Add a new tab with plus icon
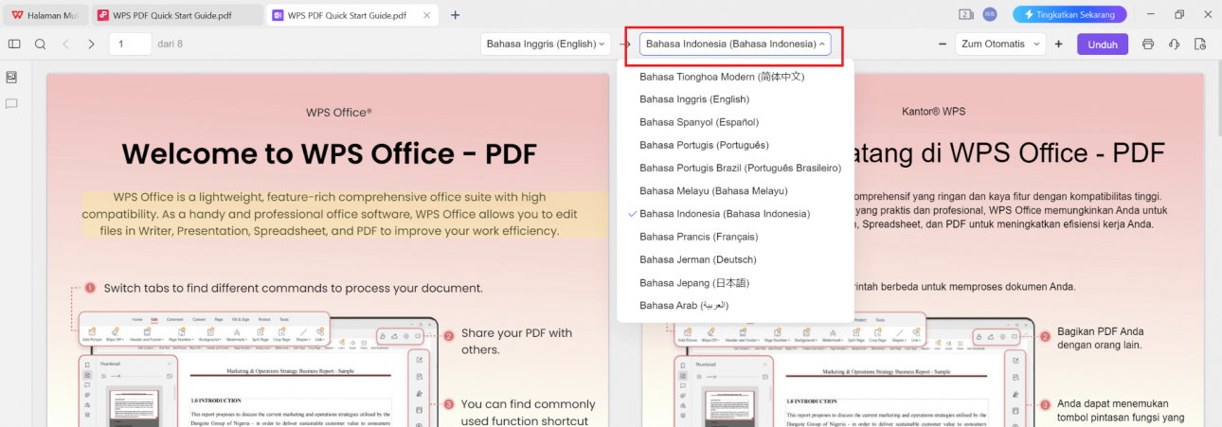The width and height of the screenshot is (1222, 427). 456,15
